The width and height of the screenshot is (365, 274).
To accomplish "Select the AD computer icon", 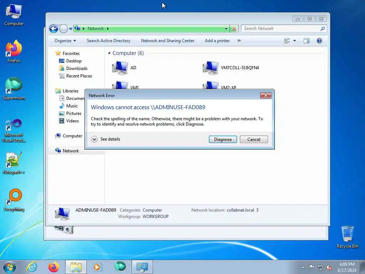I will coord(120,67).
